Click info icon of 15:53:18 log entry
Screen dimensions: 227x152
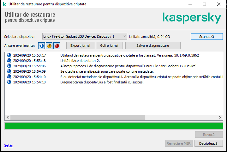pyautogui.click(x=9, y=60)
